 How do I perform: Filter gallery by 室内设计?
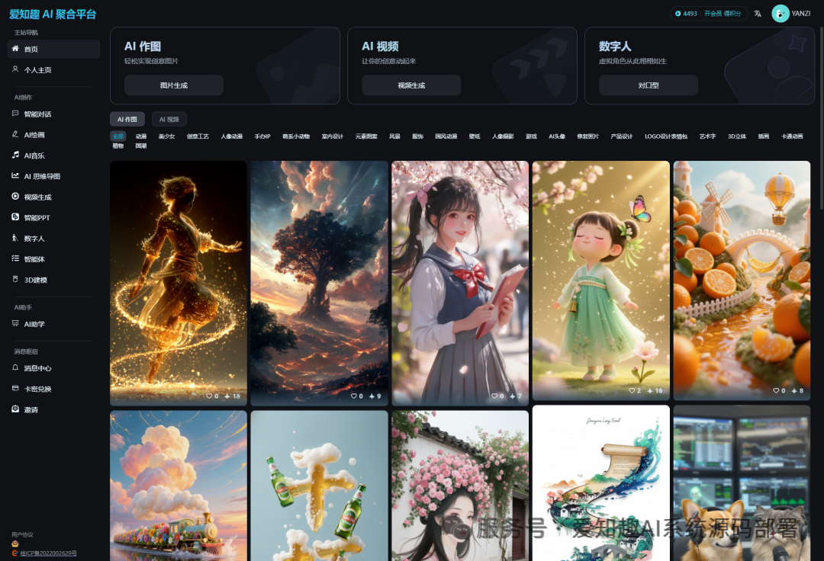coord(332,136)
